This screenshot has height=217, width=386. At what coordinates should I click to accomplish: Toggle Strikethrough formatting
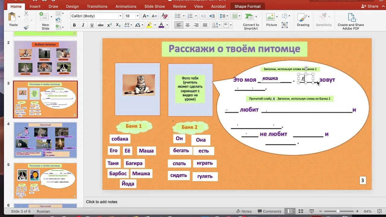[101, 25]
